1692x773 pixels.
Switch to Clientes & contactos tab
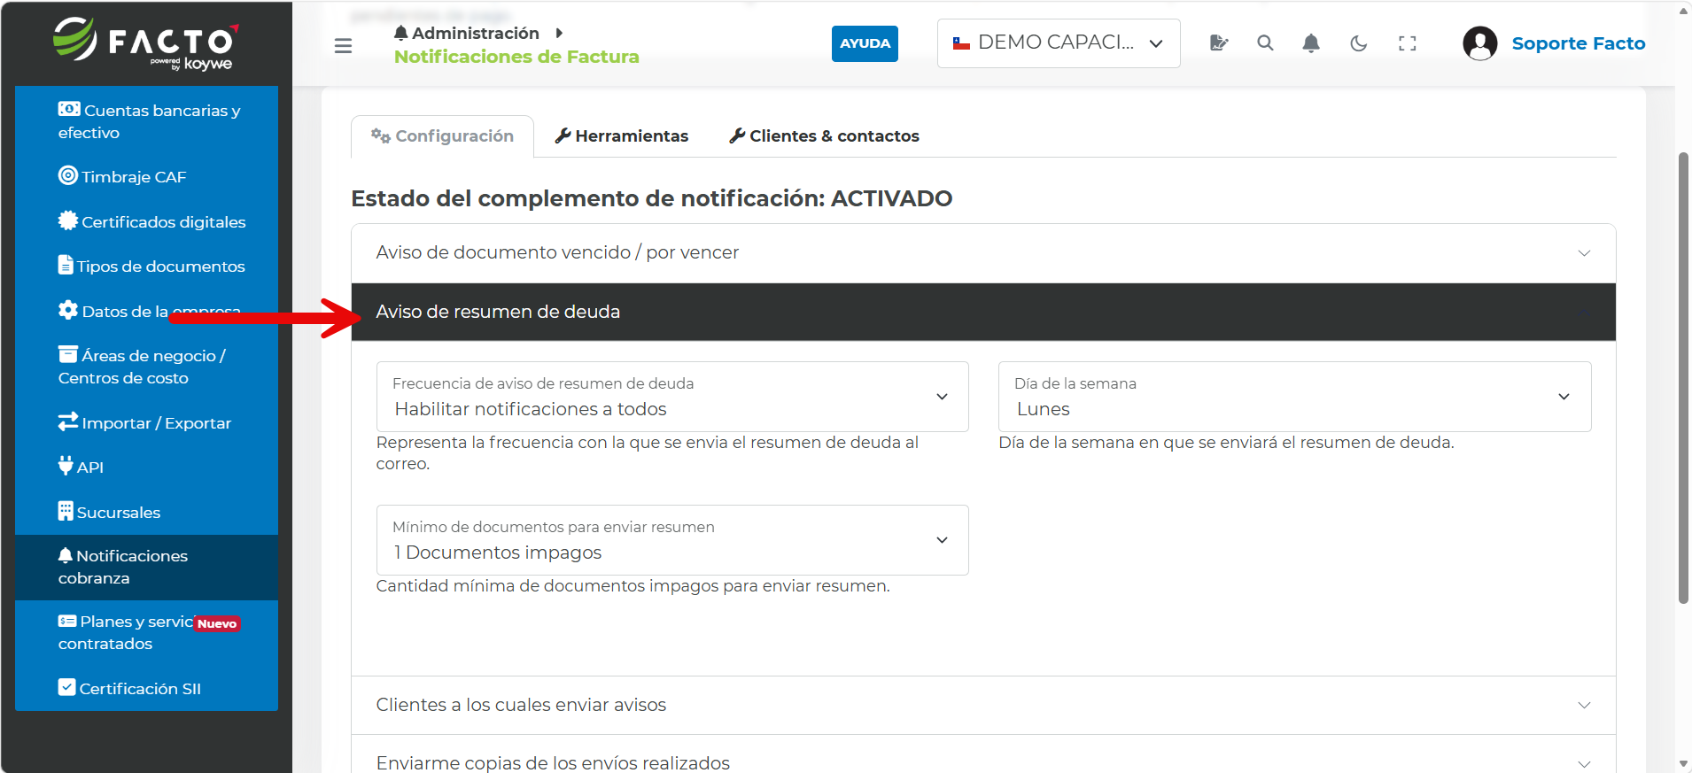[824, 136]
